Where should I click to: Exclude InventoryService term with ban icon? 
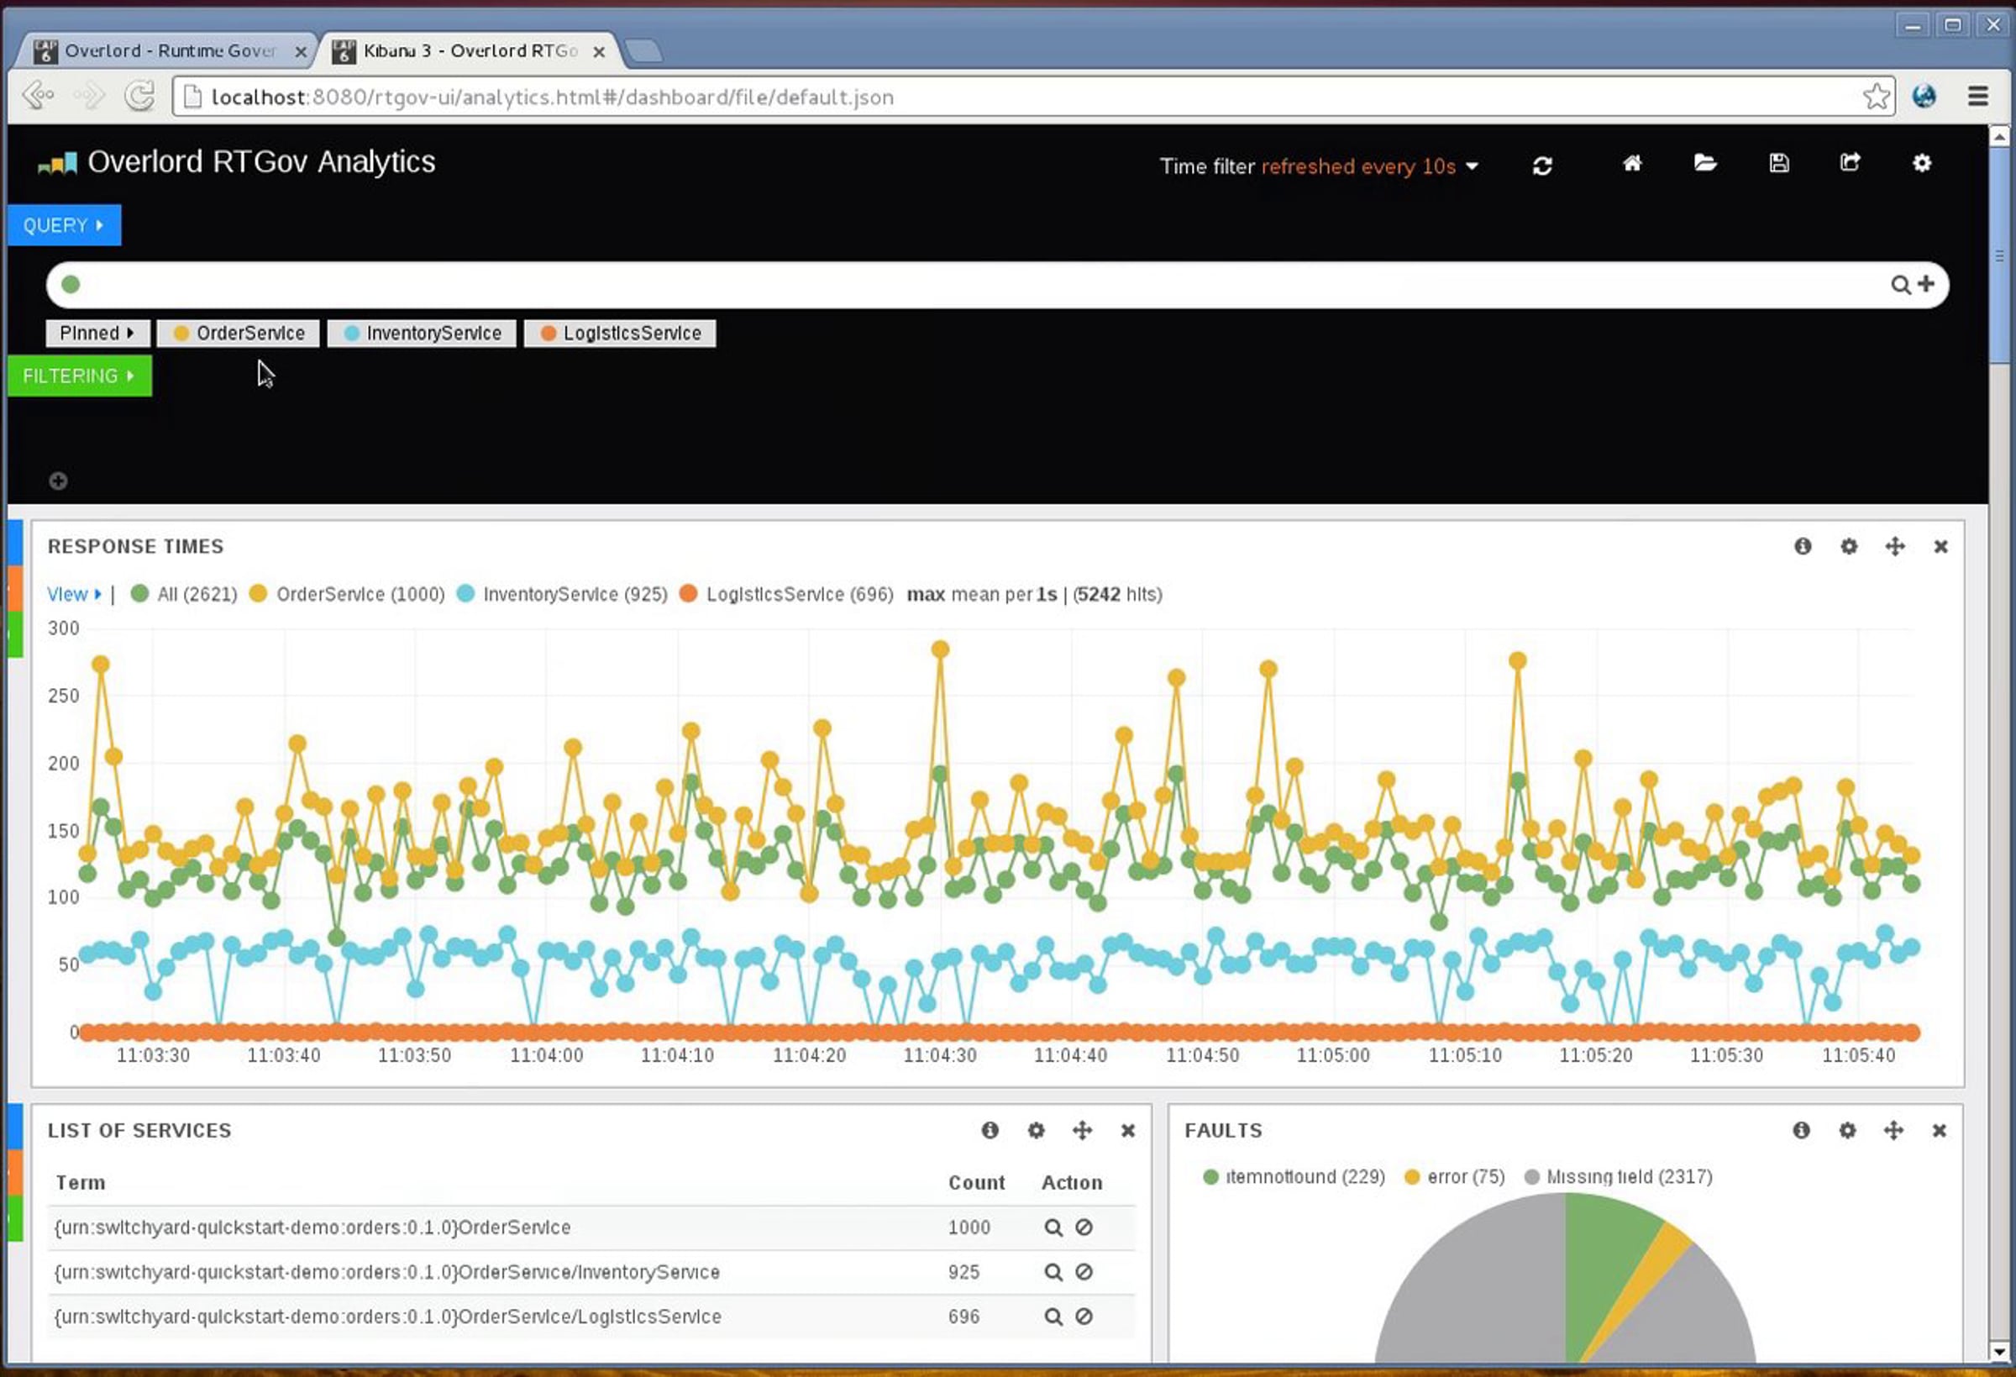1084,1272
